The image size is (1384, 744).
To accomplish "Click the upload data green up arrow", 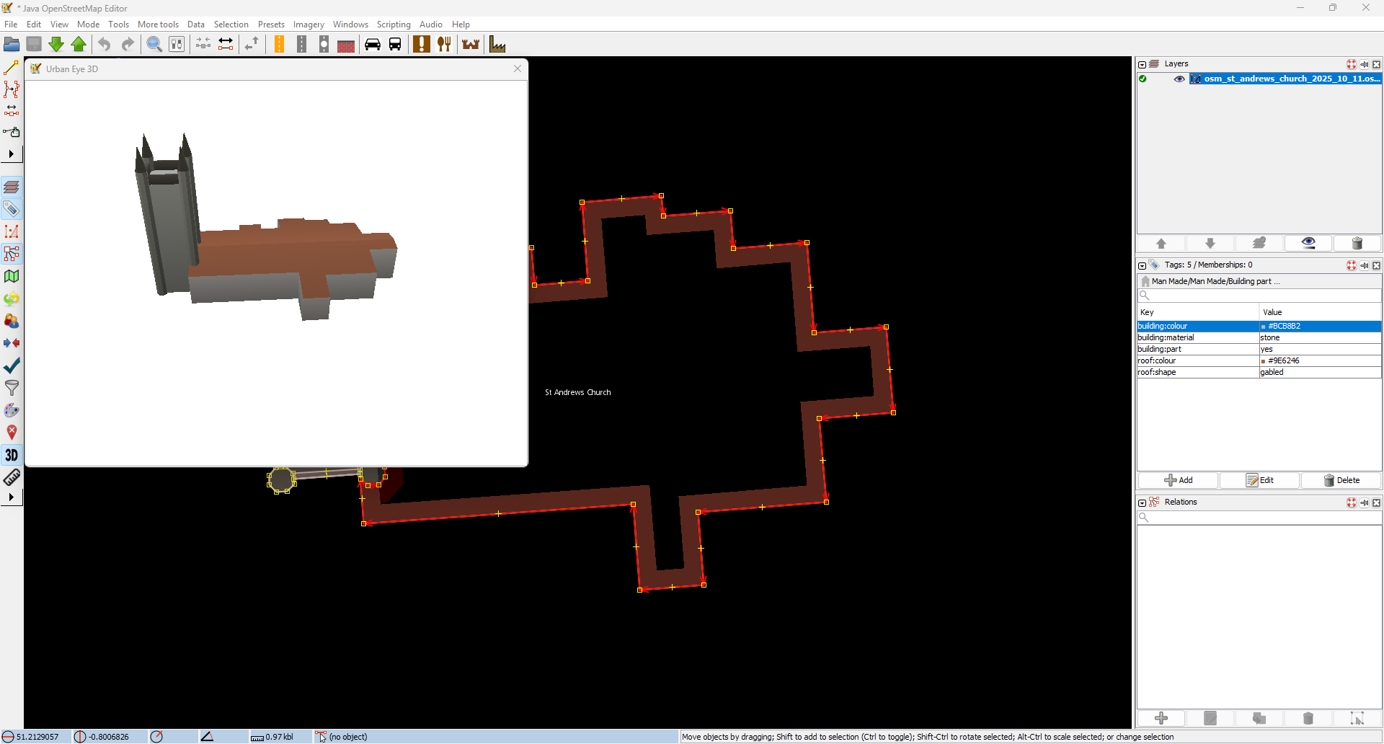I will click(x=79, y=45).
